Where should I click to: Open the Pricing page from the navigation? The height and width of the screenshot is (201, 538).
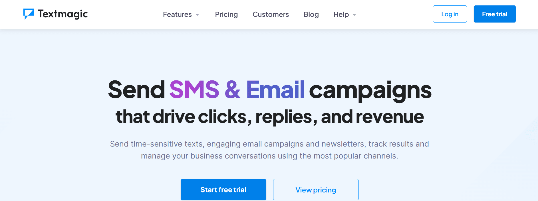pos(226,15)
